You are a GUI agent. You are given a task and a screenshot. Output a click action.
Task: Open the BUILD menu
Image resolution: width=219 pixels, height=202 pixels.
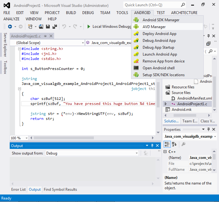click(x=71, y=13)
